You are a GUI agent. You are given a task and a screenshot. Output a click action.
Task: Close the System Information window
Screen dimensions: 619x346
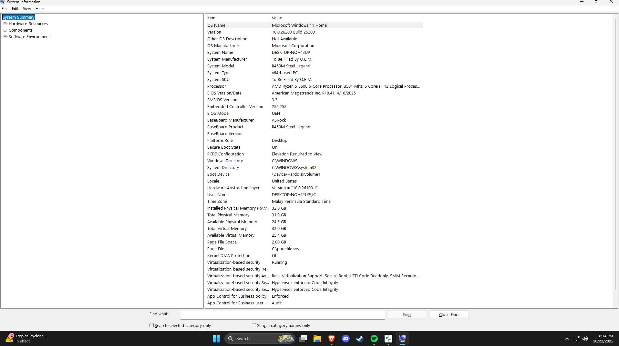tap(611, 2)
